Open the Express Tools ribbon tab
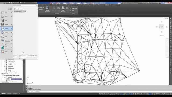Screen dimensions: 172x97 click(x=79, y=5)
